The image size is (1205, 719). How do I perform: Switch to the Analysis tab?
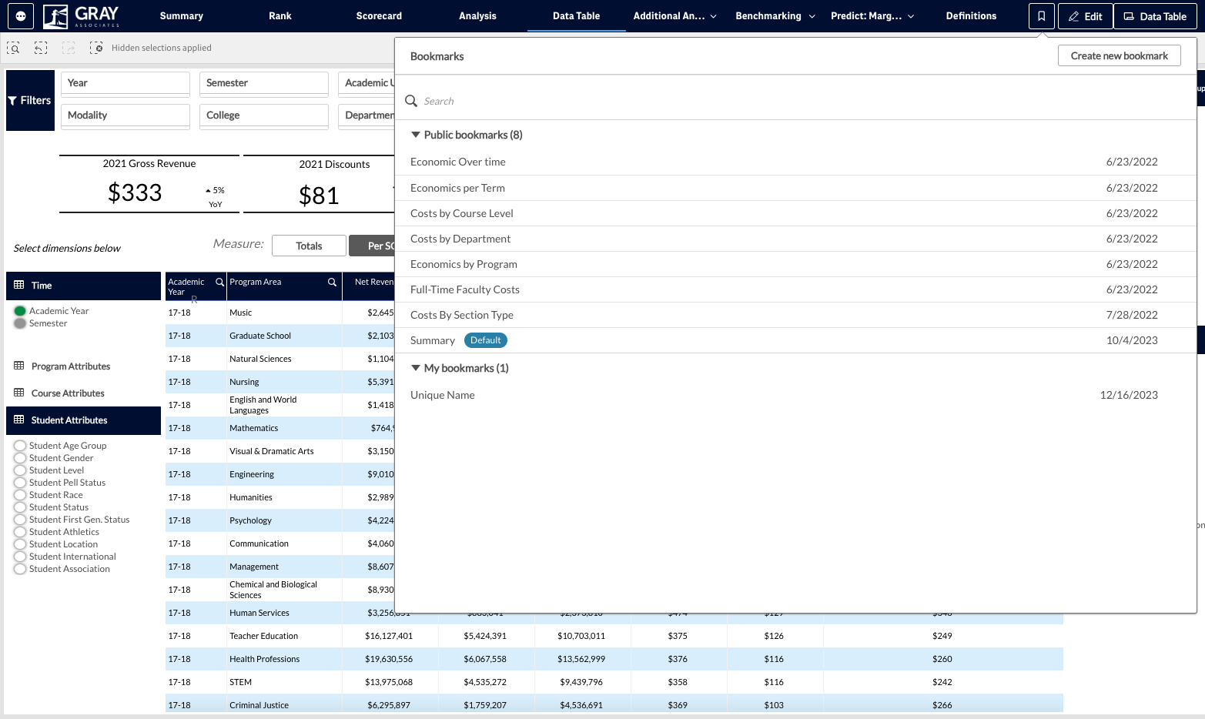477,16
